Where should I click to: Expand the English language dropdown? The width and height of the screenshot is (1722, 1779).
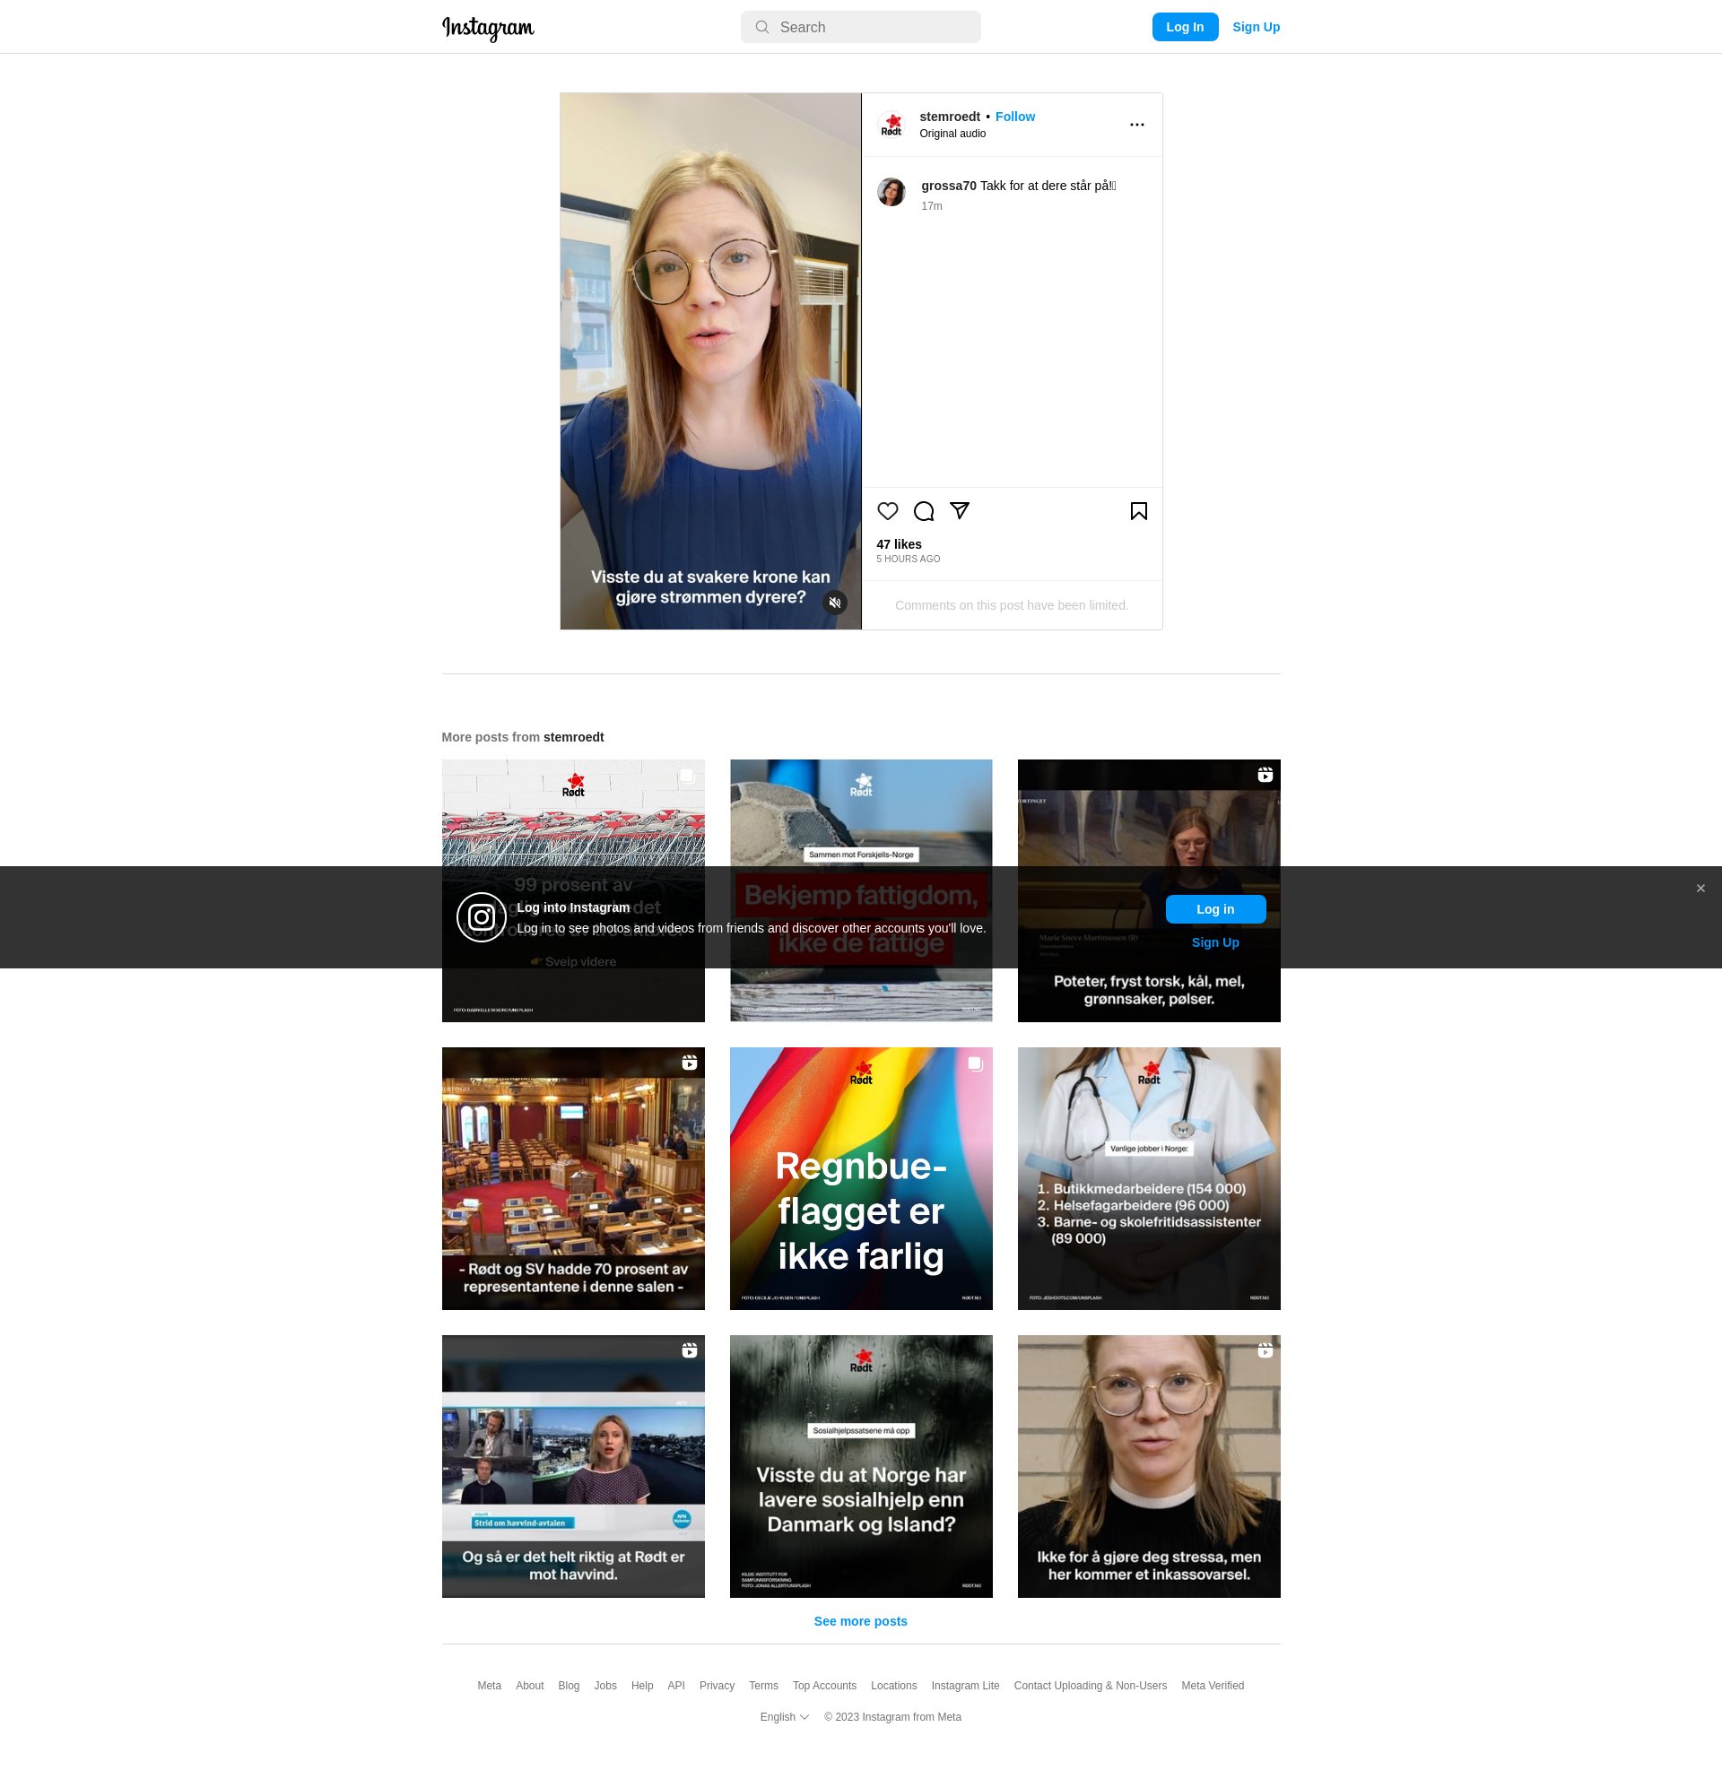784,1717
